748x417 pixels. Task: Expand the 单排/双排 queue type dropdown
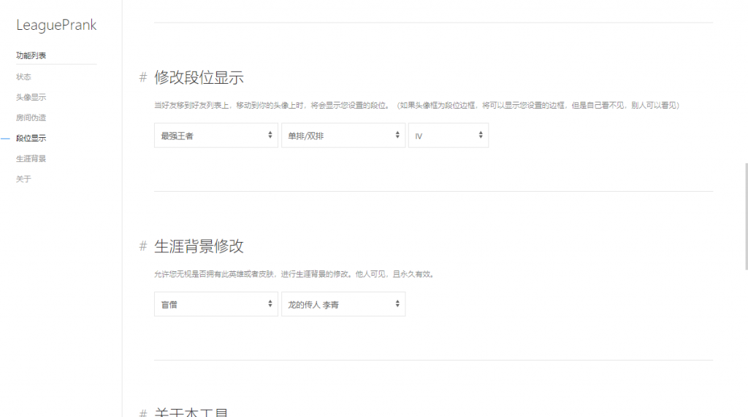[343, 136]
